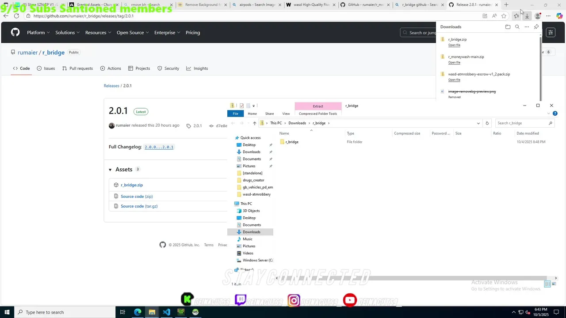Show hidden system tray icons
The width and height of the screenshot is (566, 318).
pos(513,312)
